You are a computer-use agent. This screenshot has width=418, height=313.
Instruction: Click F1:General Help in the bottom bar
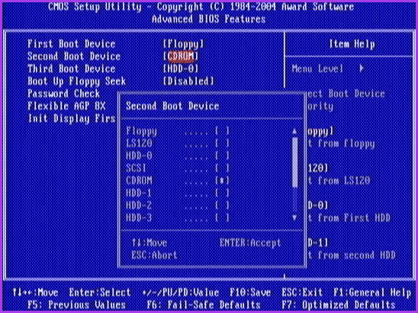tap(372, 292)
